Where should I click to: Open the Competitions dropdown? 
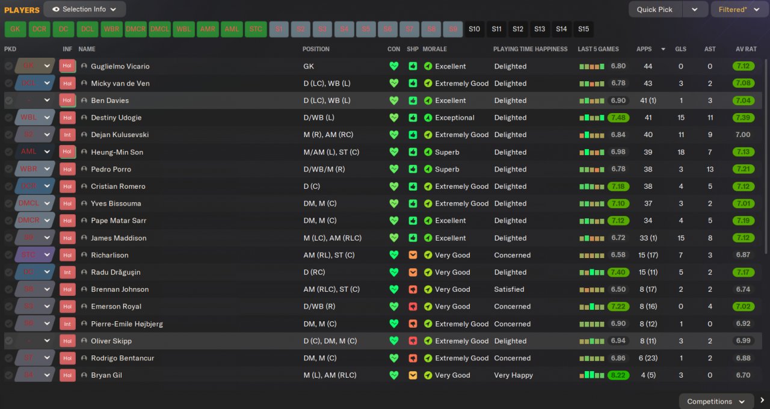(716, 401)
